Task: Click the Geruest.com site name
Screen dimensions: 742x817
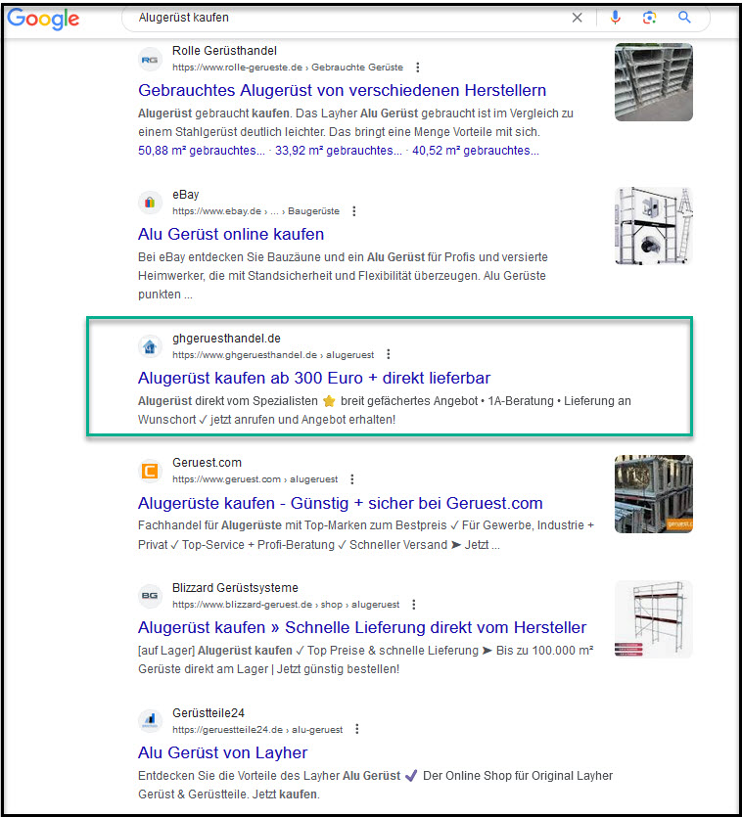Action: tap(207, 463)
